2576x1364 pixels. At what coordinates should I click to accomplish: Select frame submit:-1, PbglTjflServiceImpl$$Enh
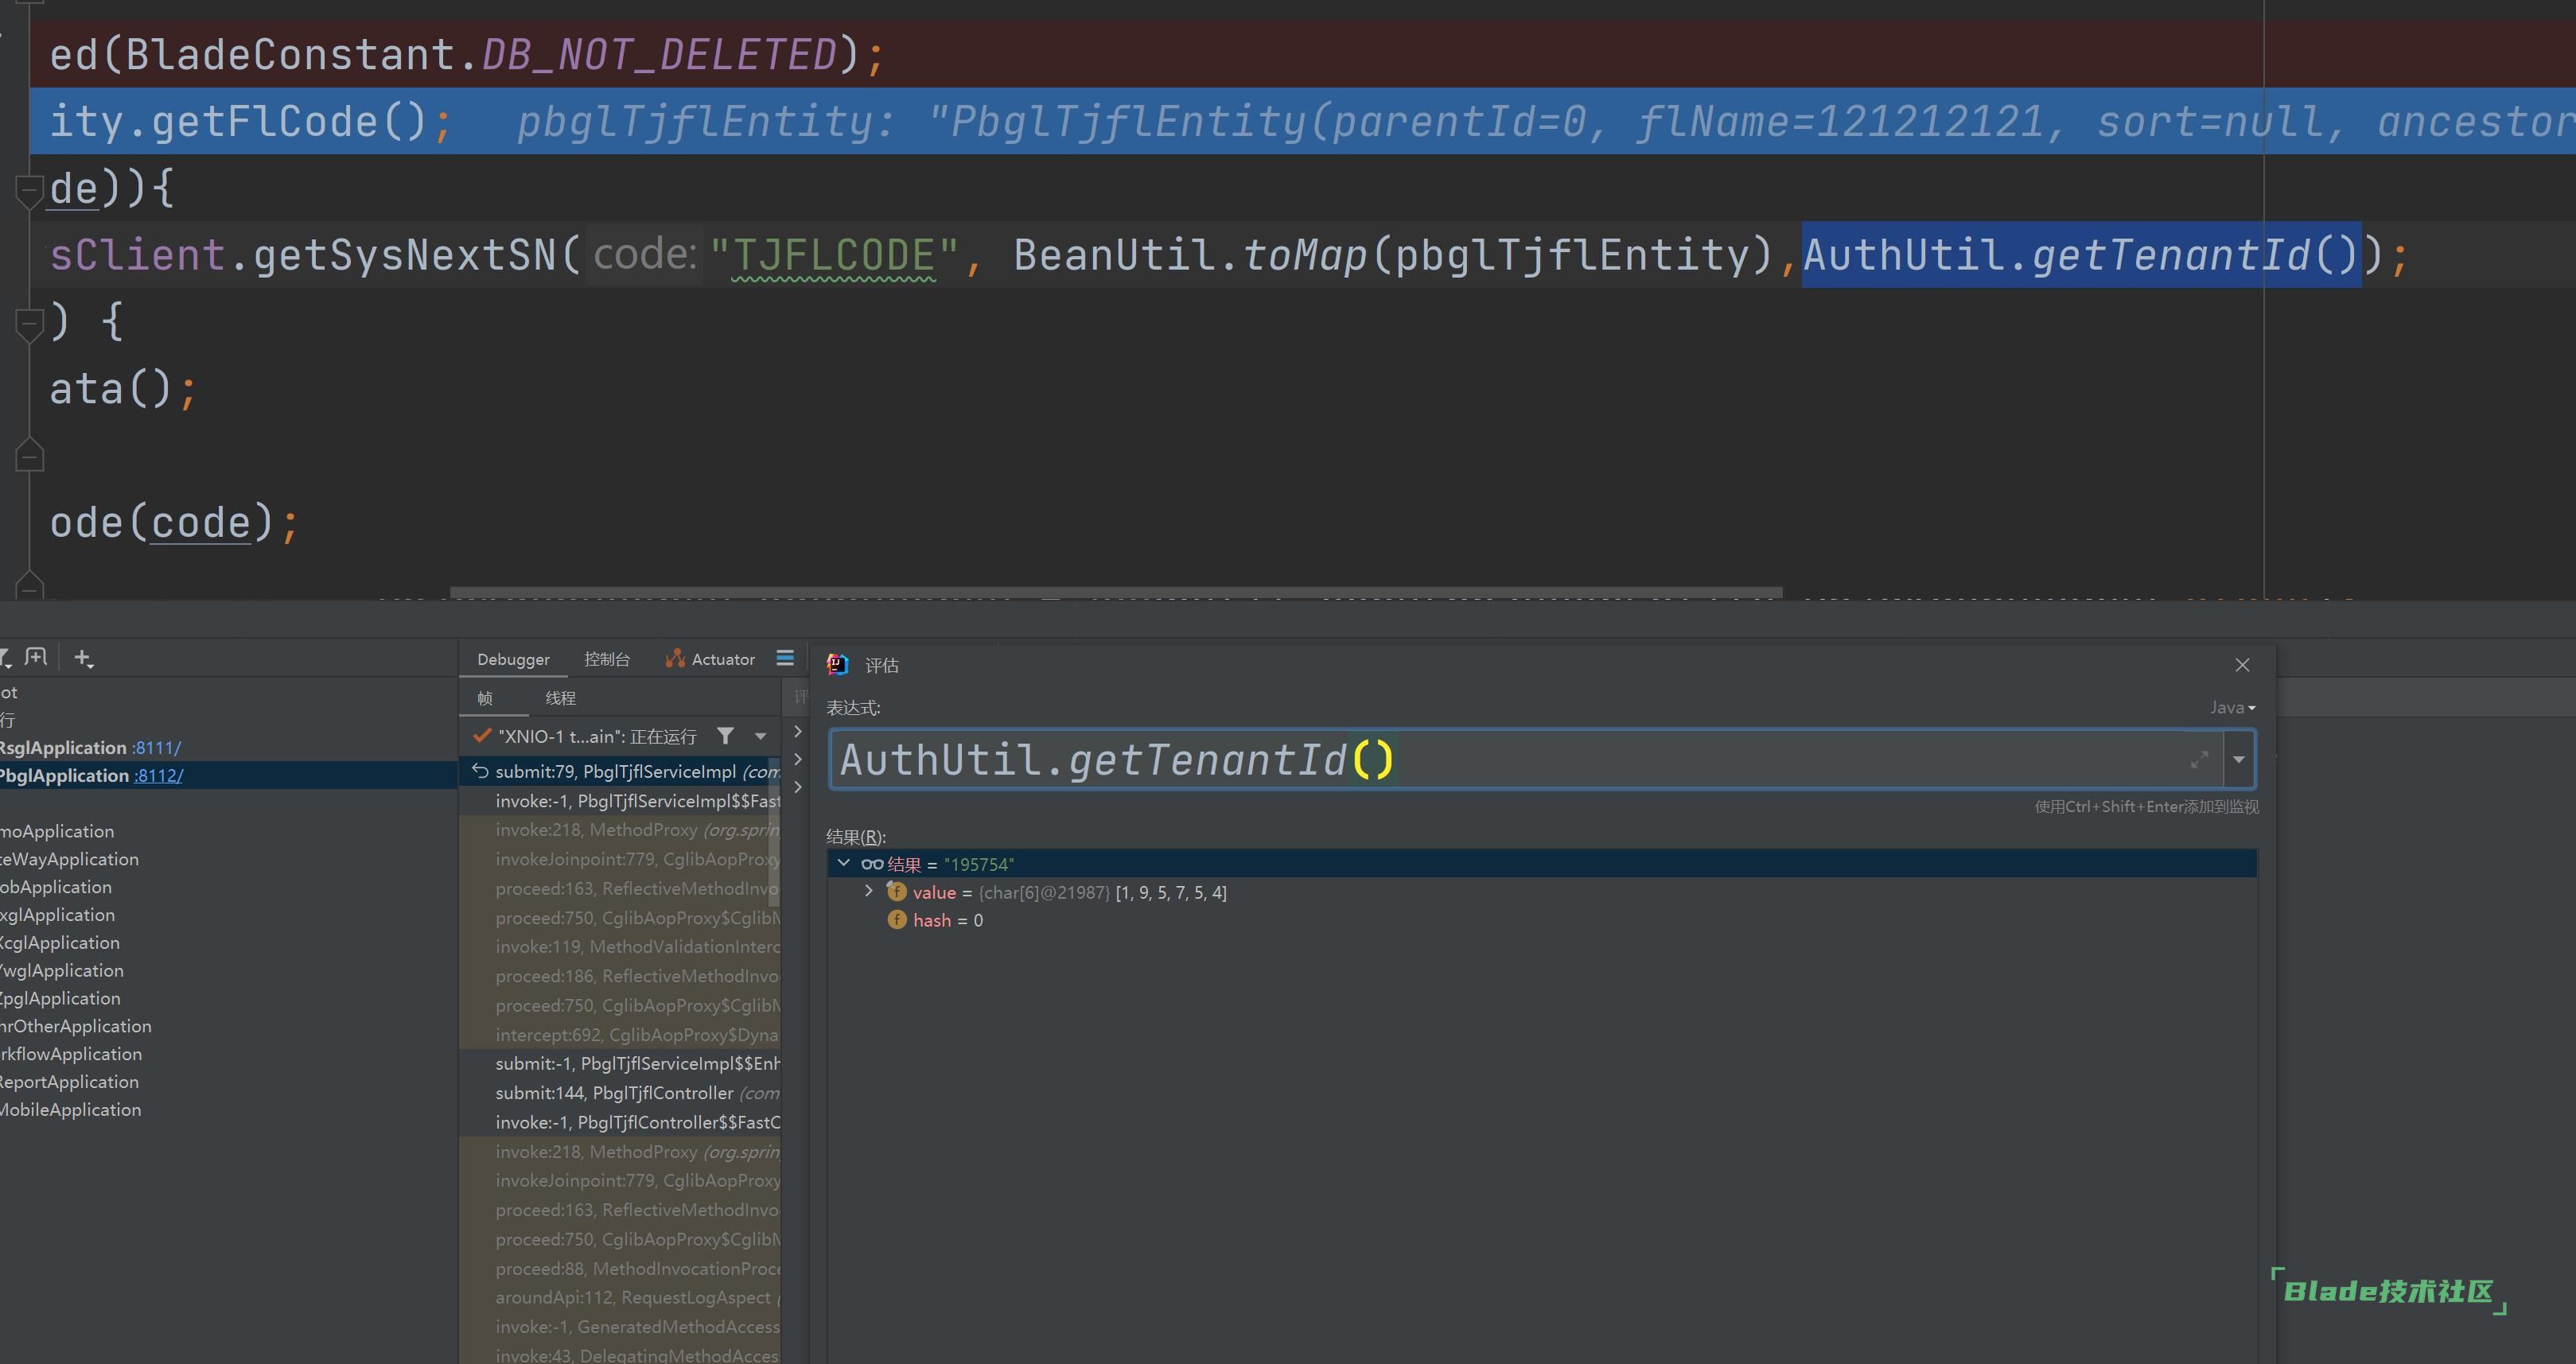(620, 1064)
